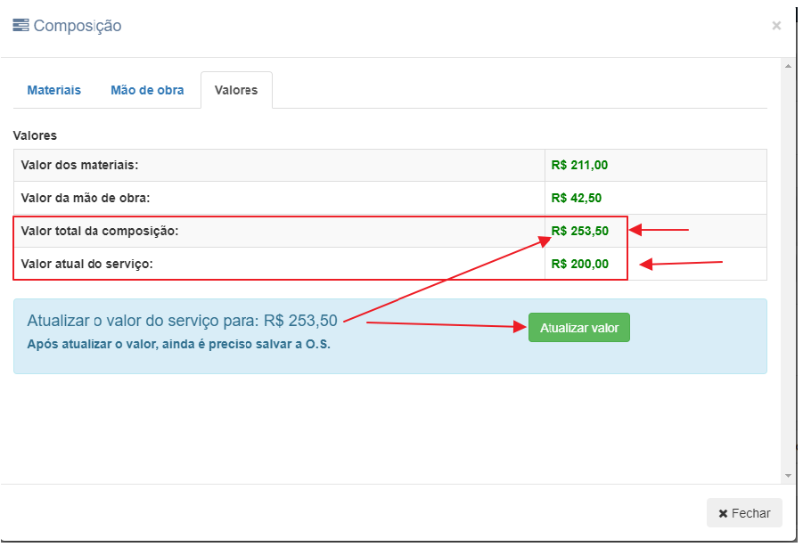Click the Composição header icon
Screen dimensions: 803x547
[x=20, y=26]
